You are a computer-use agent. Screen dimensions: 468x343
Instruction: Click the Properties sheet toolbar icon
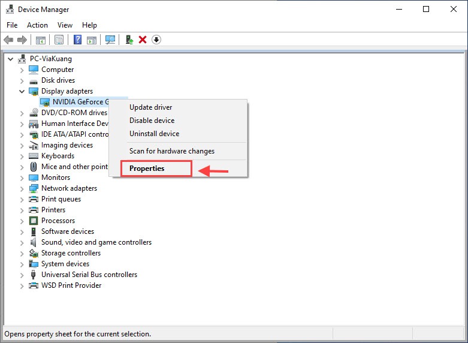coord(59,40)
